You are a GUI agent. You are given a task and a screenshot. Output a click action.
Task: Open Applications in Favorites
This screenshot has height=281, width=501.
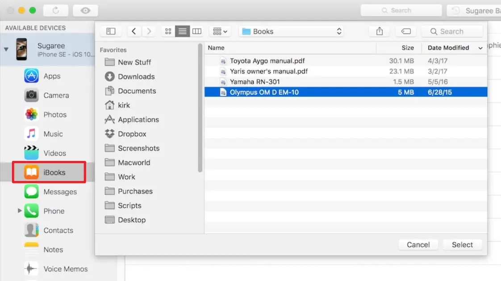(x=132, y=120)
